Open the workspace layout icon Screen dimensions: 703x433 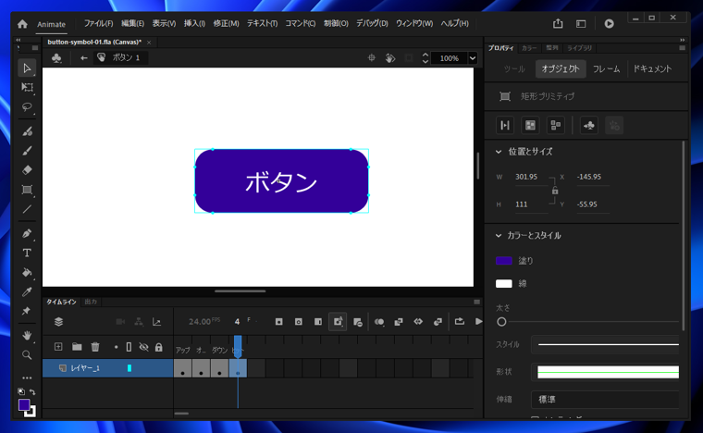click(x=581, y=23)
